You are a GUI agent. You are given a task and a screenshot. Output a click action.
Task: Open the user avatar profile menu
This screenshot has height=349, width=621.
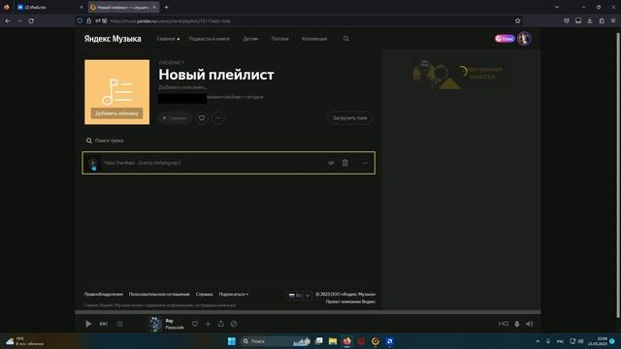tap(524, 39)
